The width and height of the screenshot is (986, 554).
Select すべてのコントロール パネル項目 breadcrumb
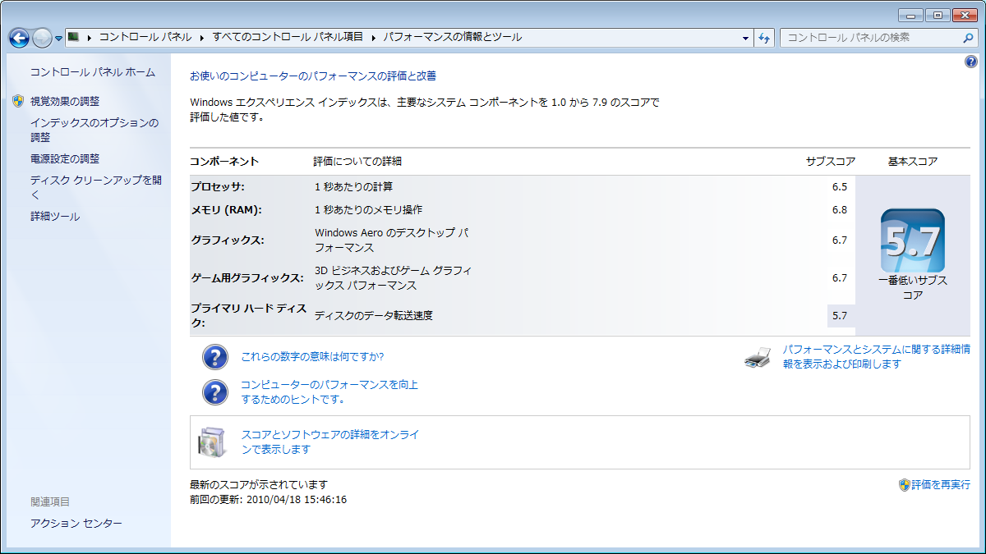tap(287, 37)
